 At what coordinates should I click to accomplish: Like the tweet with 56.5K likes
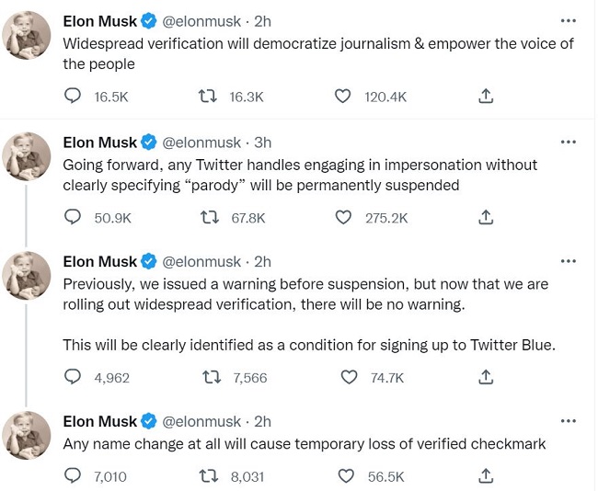coord(349,475)
